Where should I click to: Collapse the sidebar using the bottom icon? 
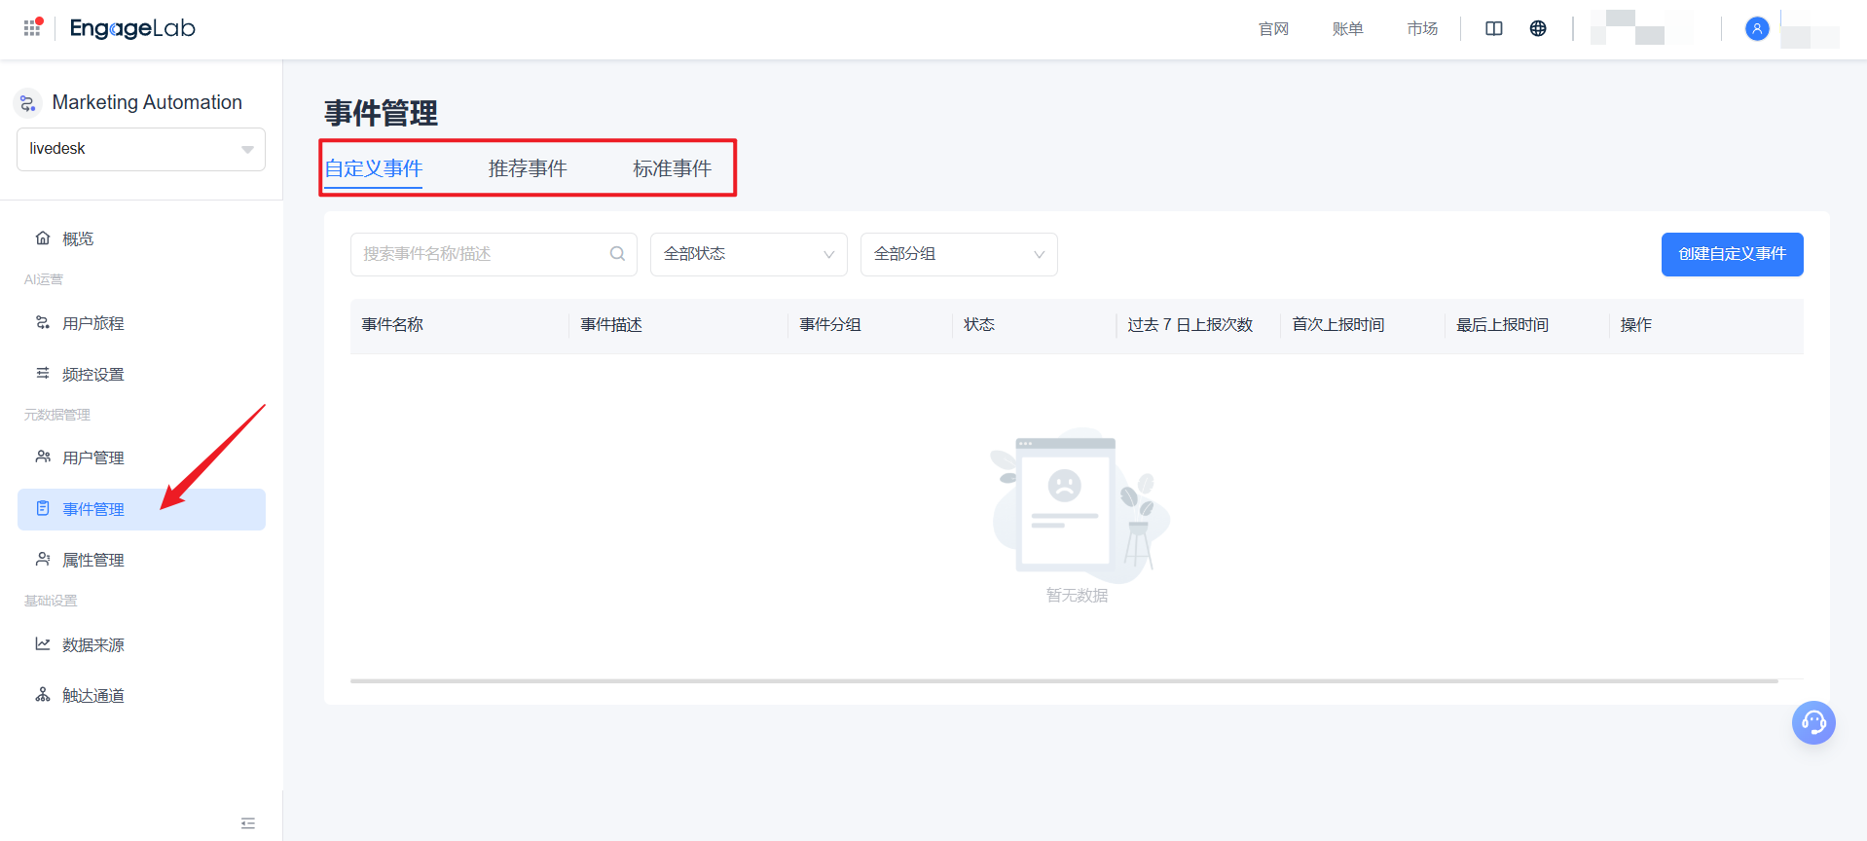pos(248,823)
